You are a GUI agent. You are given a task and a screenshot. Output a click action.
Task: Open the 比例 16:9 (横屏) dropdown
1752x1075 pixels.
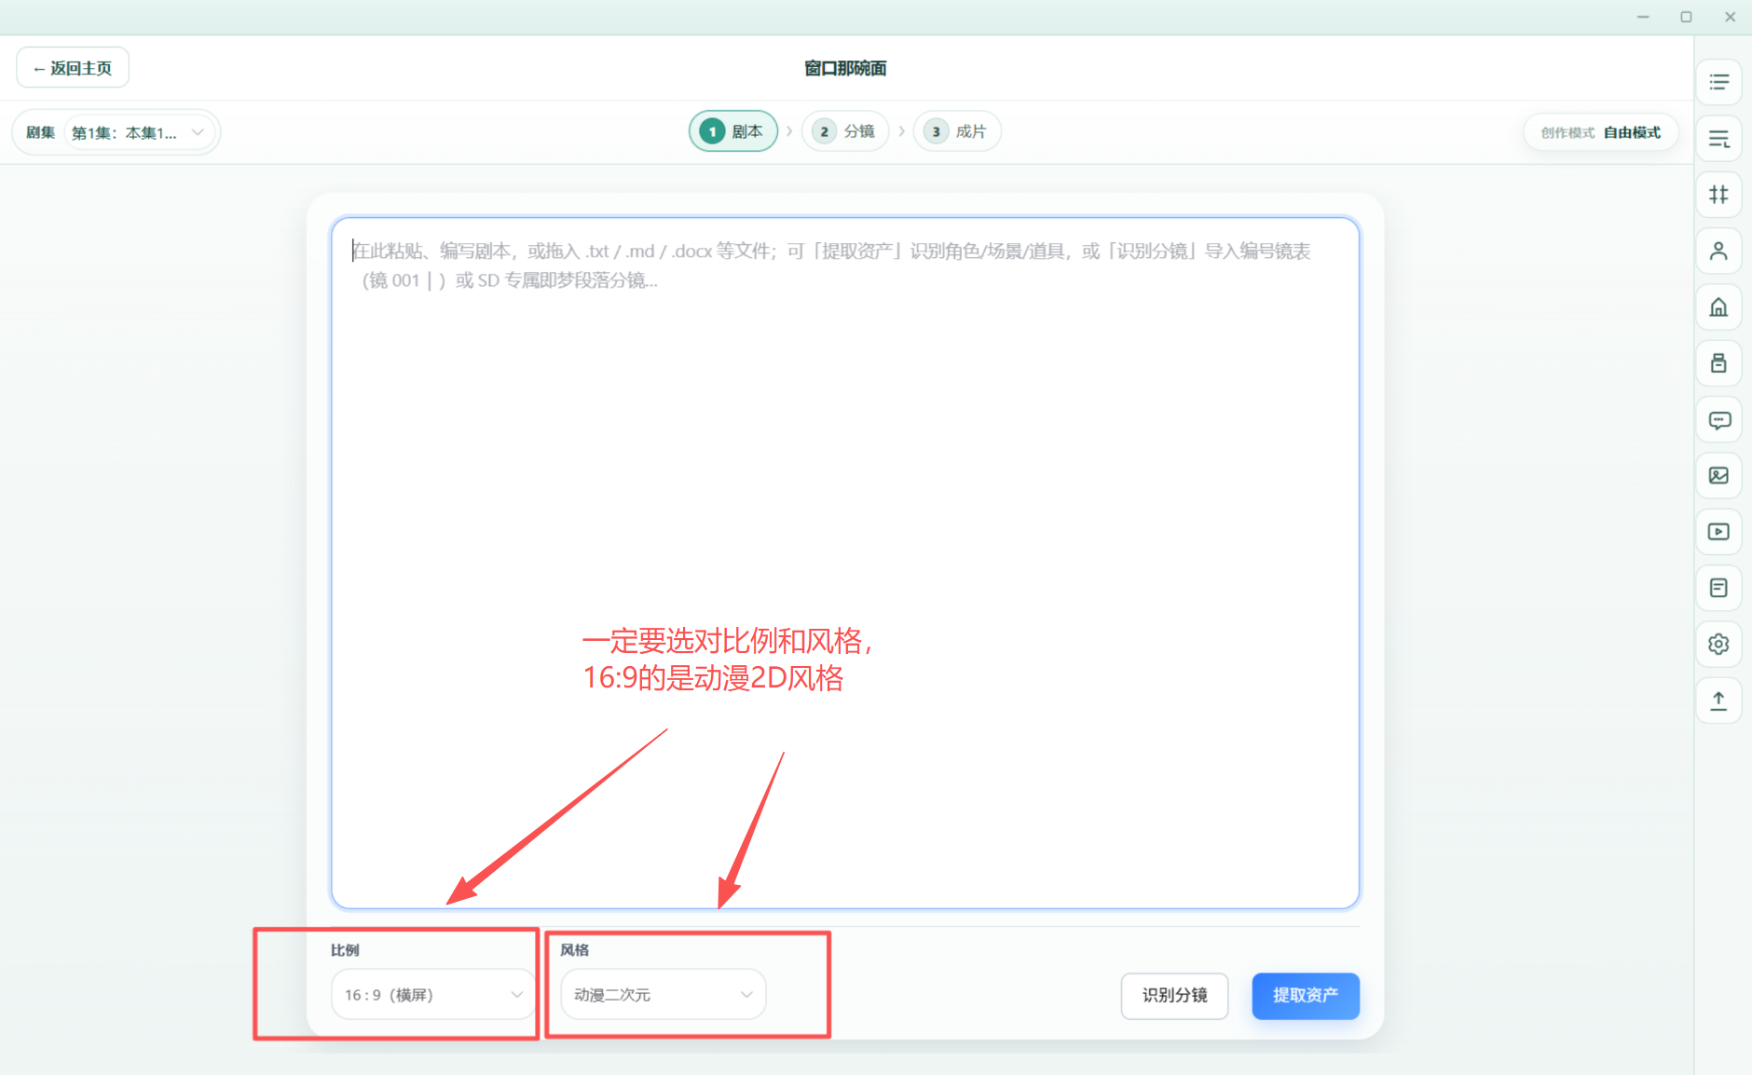coord(433,995)
